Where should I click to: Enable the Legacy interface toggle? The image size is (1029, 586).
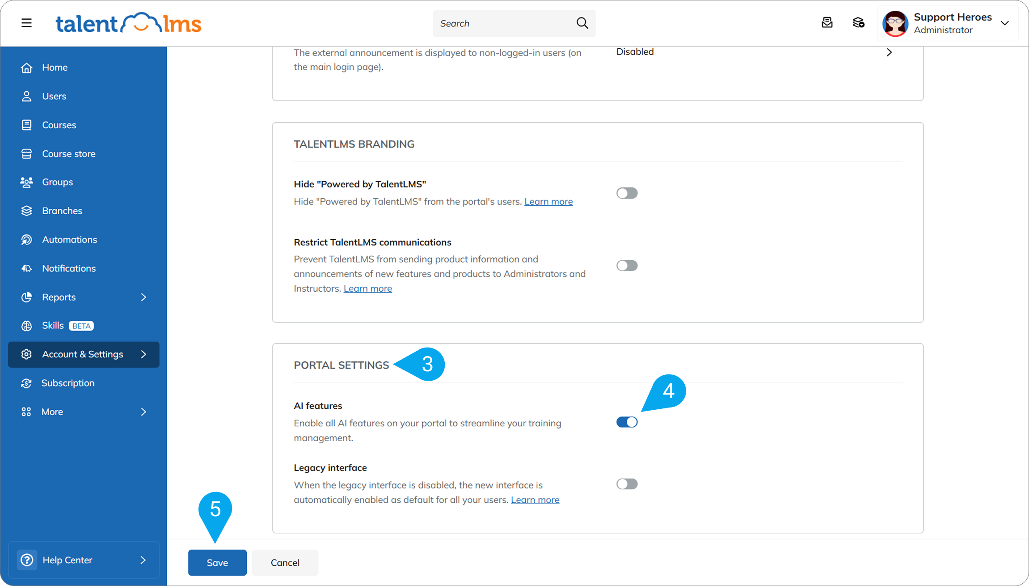[x=627, y=484]
